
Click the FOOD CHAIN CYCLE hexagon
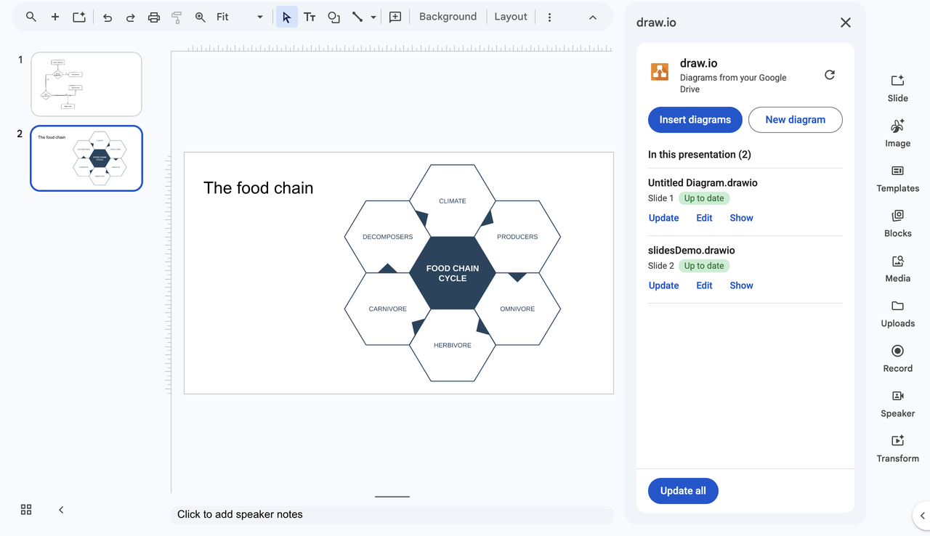[x=453, y=273]
